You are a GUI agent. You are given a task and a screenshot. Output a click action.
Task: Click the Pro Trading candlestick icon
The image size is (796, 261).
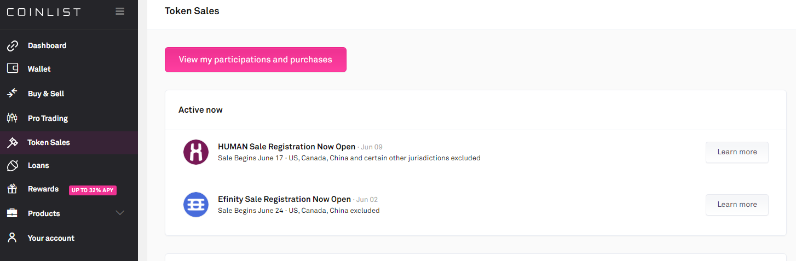tap(13, 118)
